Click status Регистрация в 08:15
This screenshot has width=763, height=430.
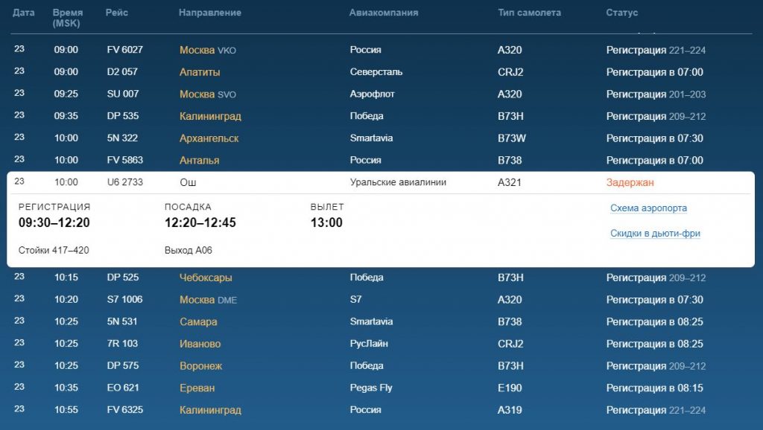pyautogui.click(x=654, y=388)
